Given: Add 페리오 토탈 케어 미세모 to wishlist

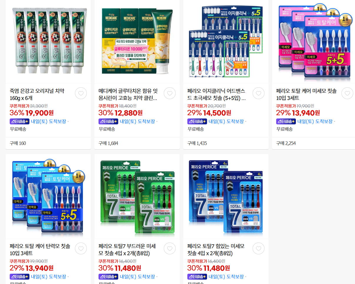Looking at the screenshot, I should [x=347, y=93].
